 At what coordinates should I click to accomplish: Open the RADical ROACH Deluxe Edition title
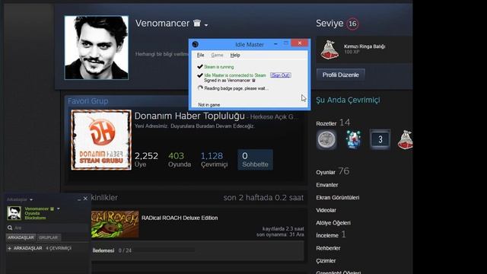click(180, 218)
